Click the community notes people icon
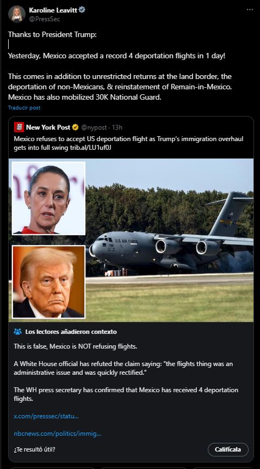The image size is (260, 469). 17,331
